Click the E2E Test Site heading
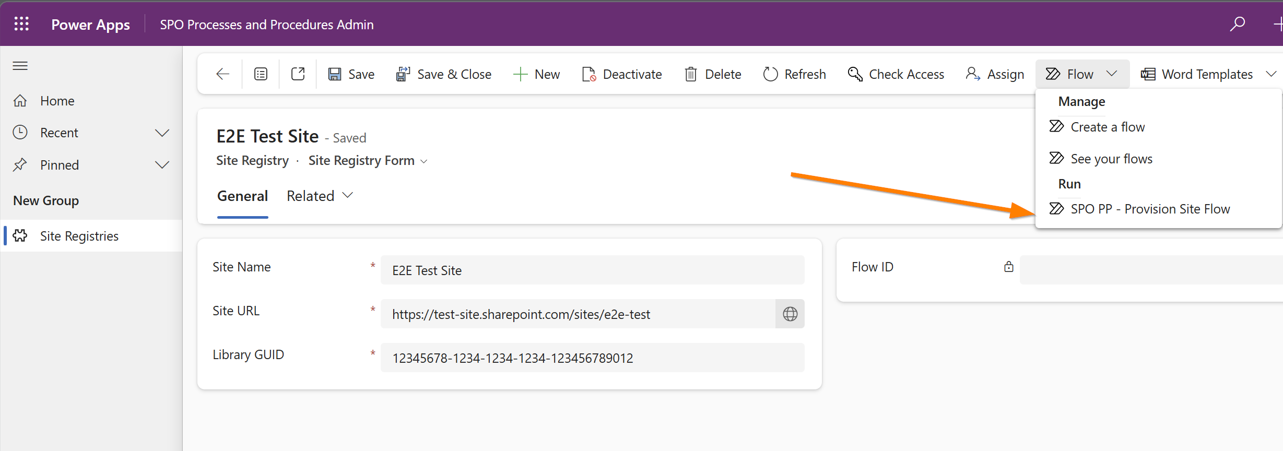 (267, 136)
